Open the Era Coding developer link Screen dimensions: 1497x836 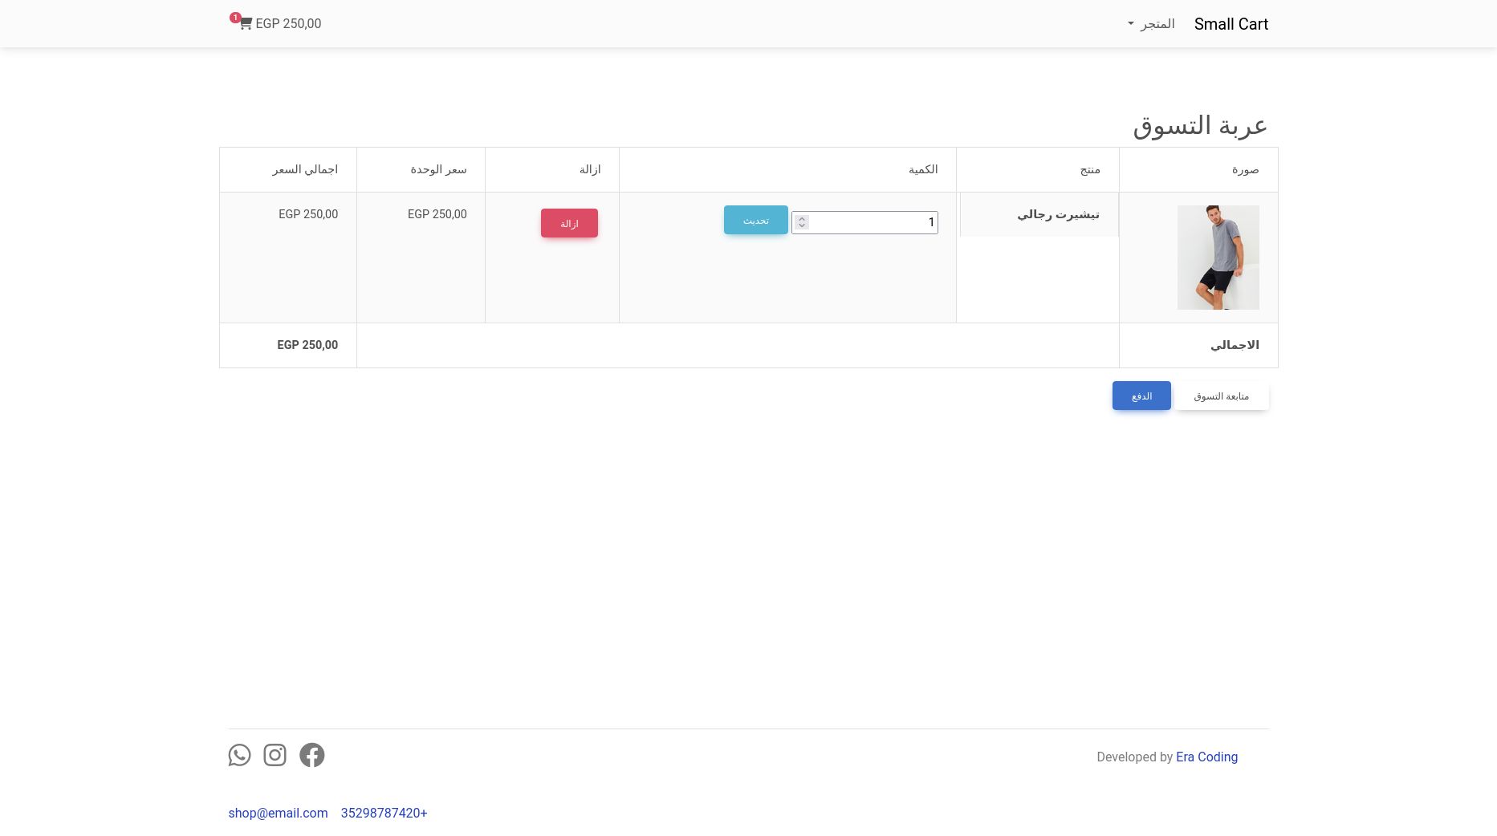pyautogui.click(x=1206, y=757)
